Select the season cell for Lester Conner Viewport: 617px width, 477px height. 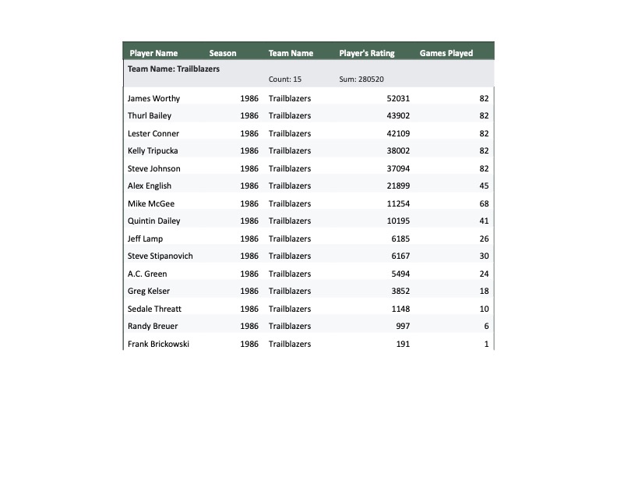pyautogui.click(x=249, y=134)
